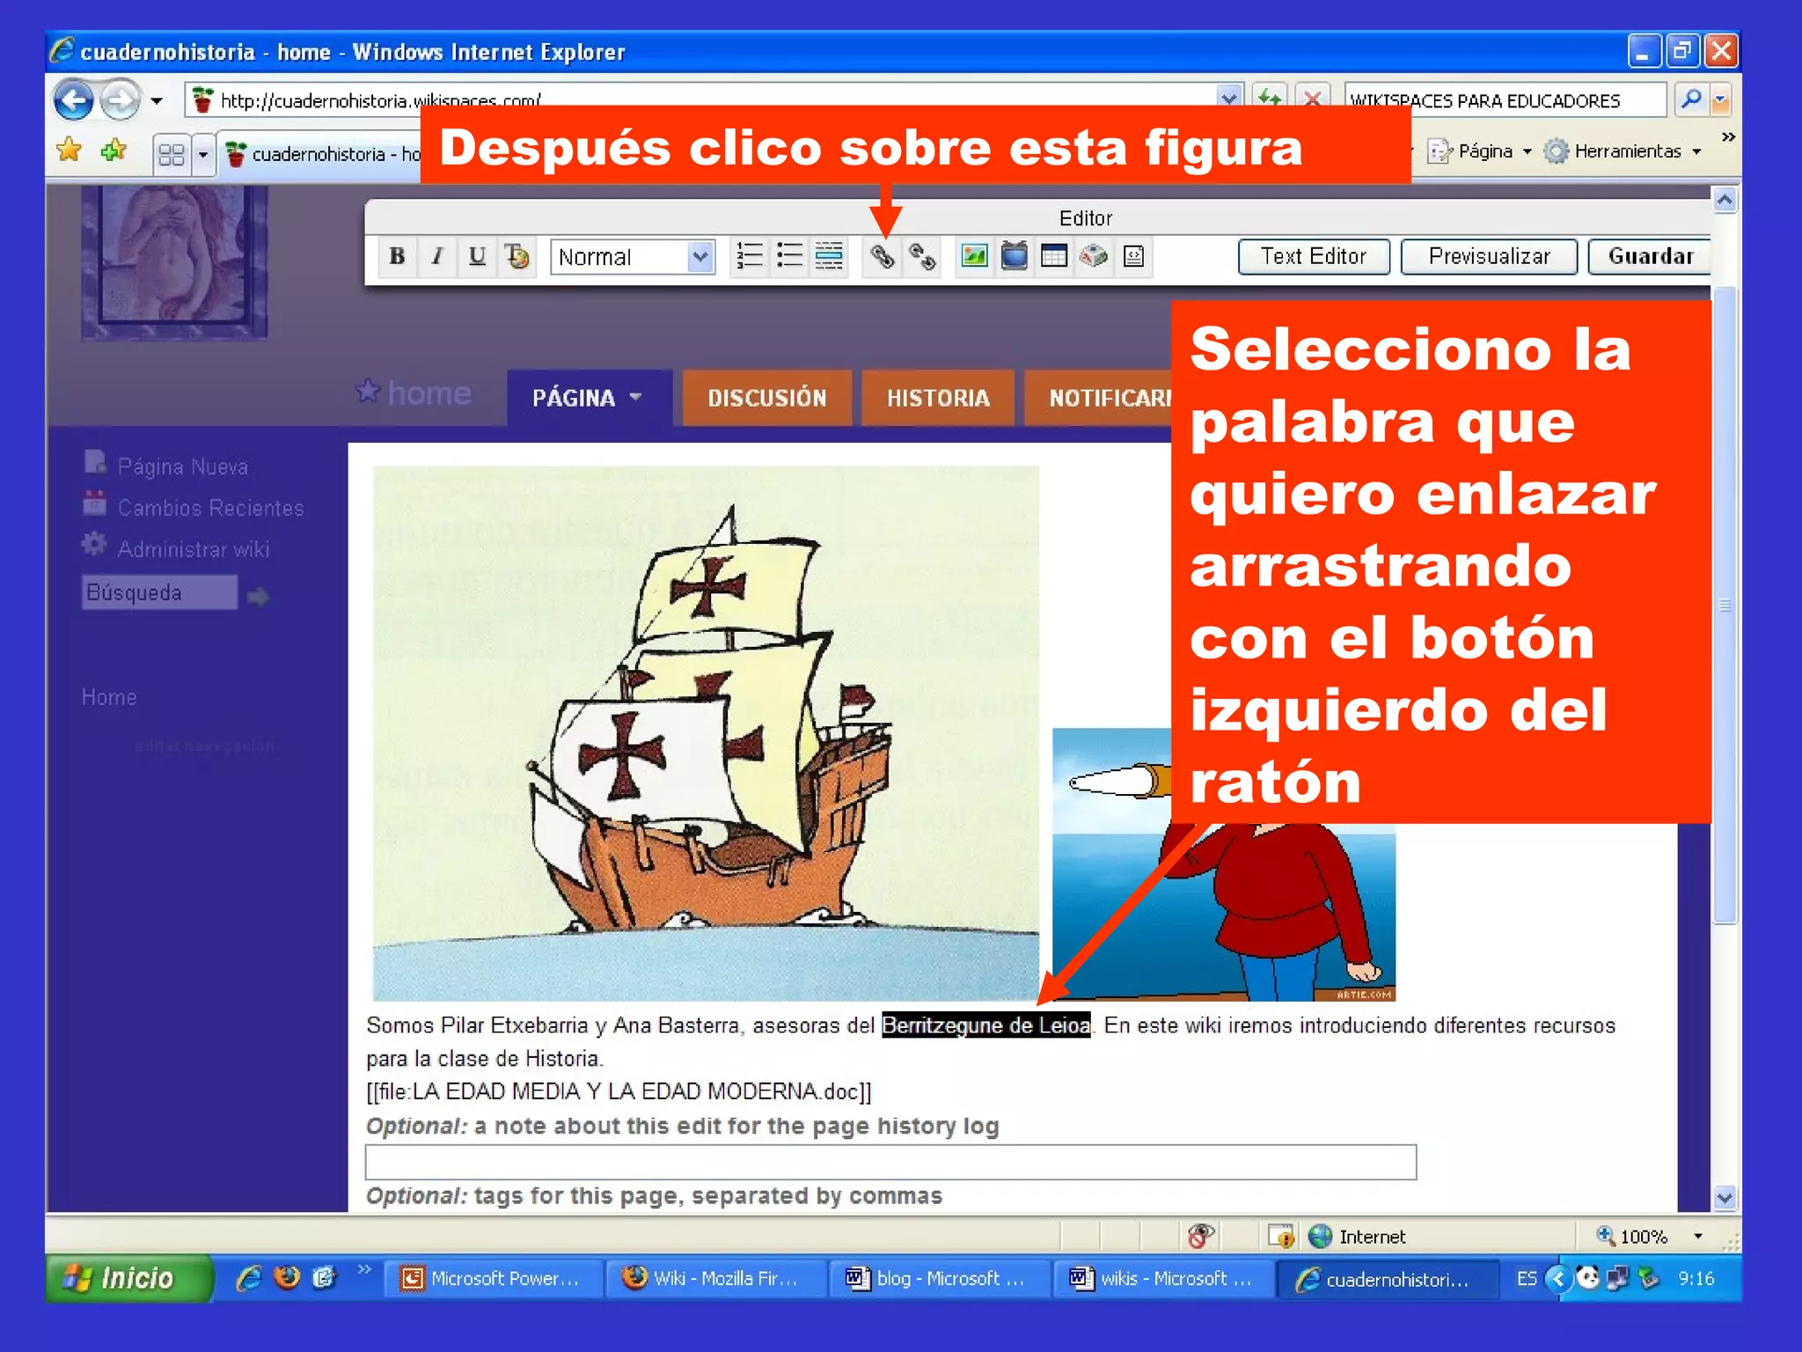Click the Previsualizar button
The height and width of the screenshot is (1352, 1802).
[1489, 256]
